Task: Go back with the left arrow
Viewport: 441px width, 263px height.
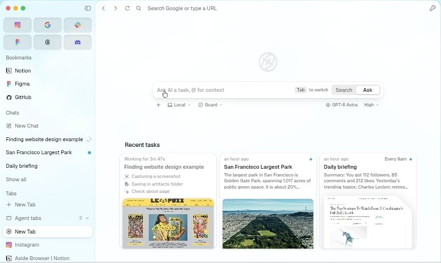Action: click(103, 8)
